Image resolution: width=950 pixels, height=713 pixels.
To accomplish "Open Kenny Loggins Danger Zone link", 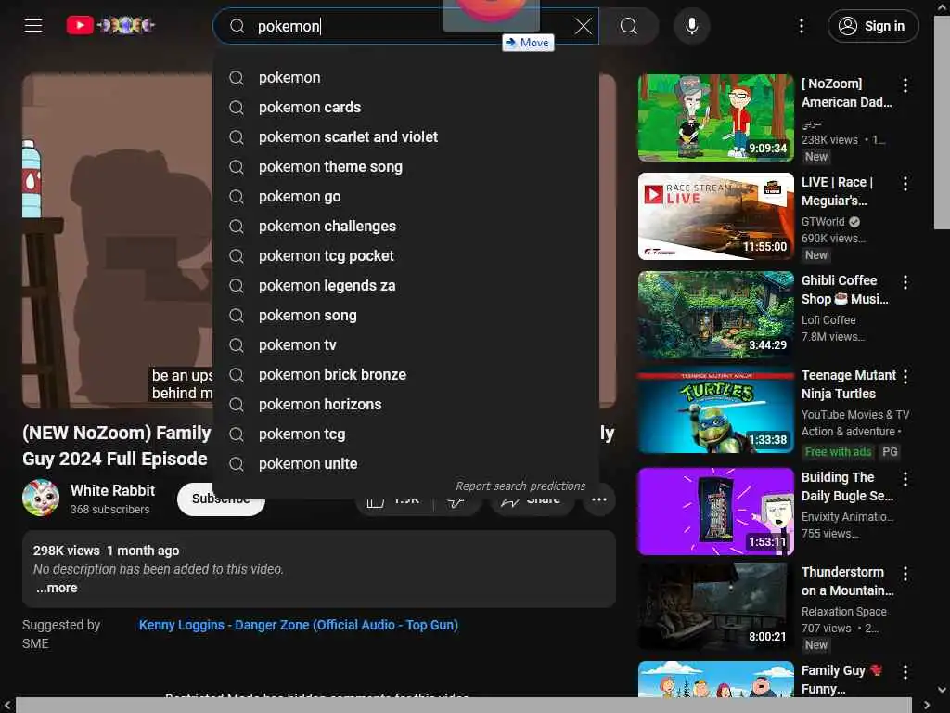I will pos(299,625).
